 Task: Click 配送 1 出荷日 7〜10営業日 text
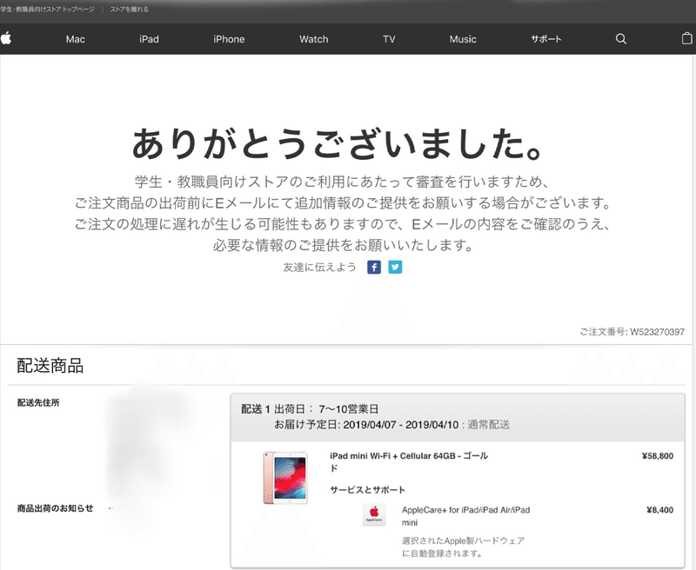310,408
